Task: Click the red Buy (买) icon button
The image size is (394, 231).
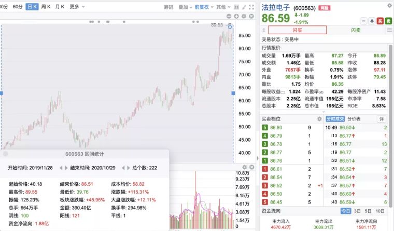Action: point(380,21)
